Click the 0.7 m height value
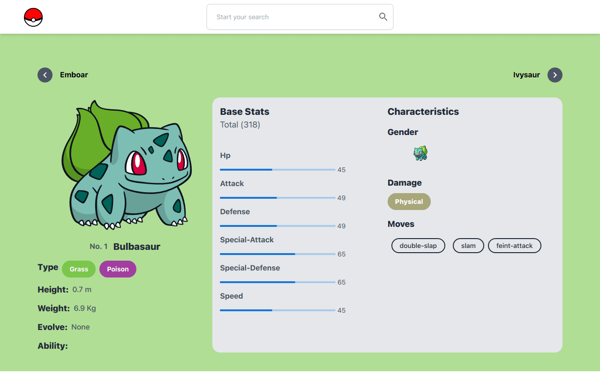This screenshot has height=375, width=600. point(82,290)
